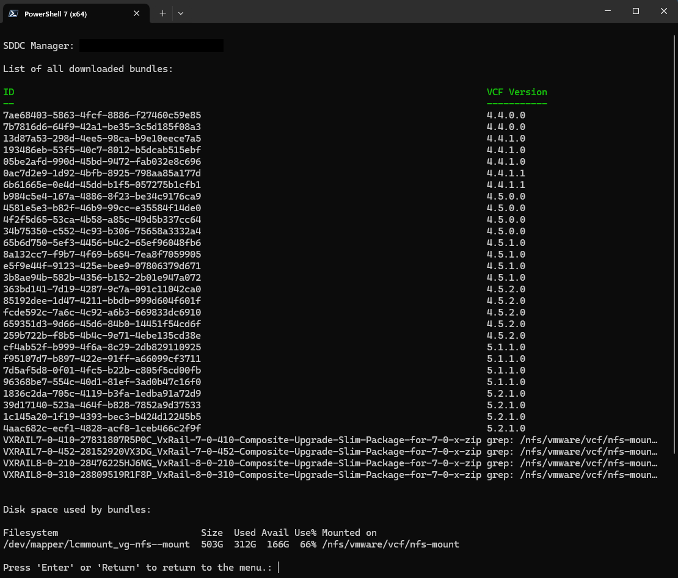
Task: Click the green 'VCF Version' column header
Action: pyautogui.click(x=517, y=92)
